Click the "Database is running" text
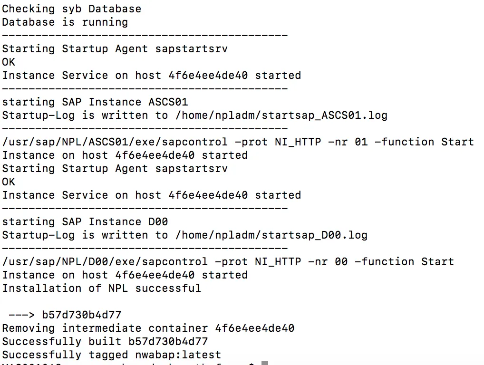 click(x=65, y=22)
